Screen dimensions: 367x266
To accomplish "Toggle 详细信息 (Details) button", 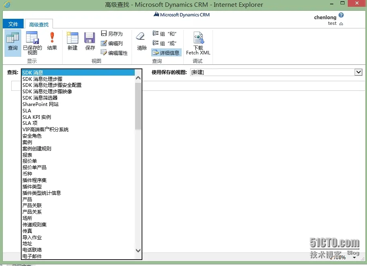I will pyautogui.click(x=166, y=53).
